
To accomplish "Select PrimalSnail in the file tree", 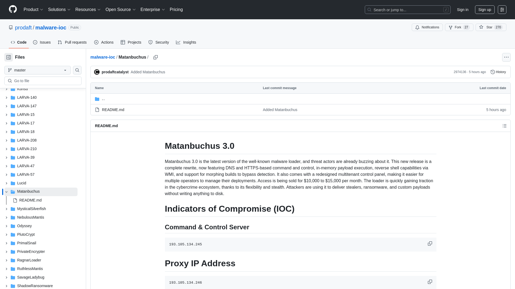I will point(27,243).
